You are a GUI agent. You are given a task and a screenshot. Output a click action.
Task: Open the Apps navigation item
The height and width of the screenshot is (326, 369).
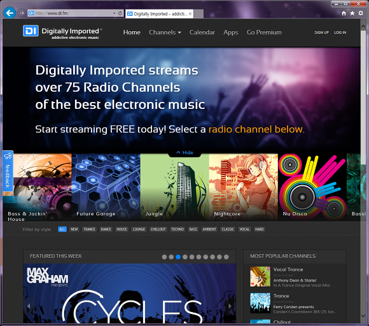(230, 32)
